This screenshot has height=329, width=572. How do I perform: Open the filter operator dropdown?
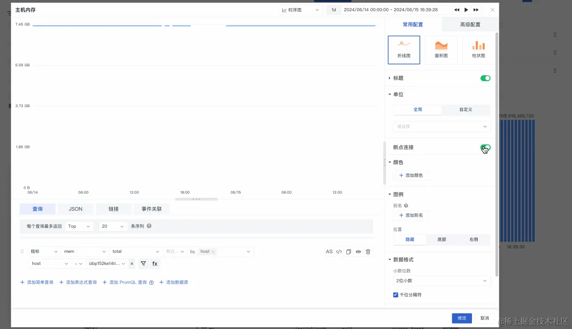[79, 264]
